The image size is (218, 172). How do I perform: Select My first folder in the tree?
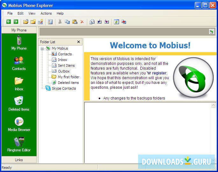coord(68,77)
